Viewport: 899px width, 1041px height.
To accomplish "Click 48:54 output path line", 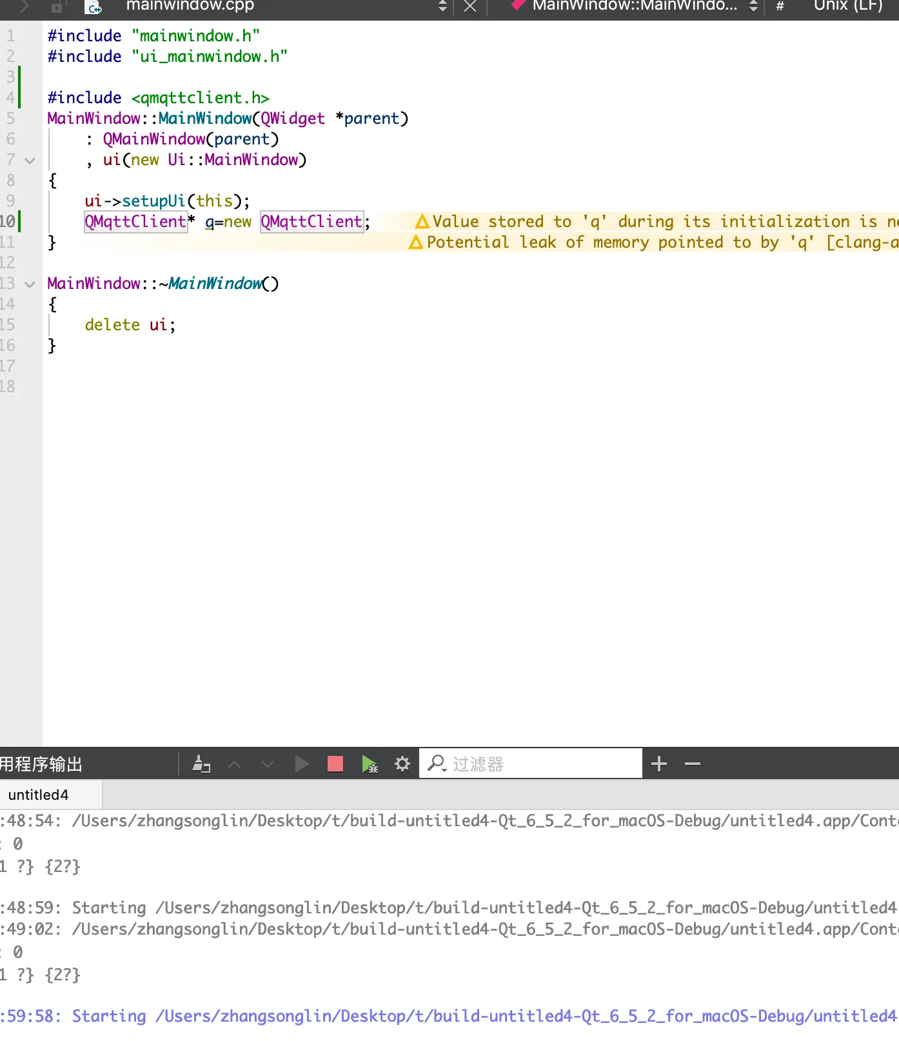I will pos(449,820).
